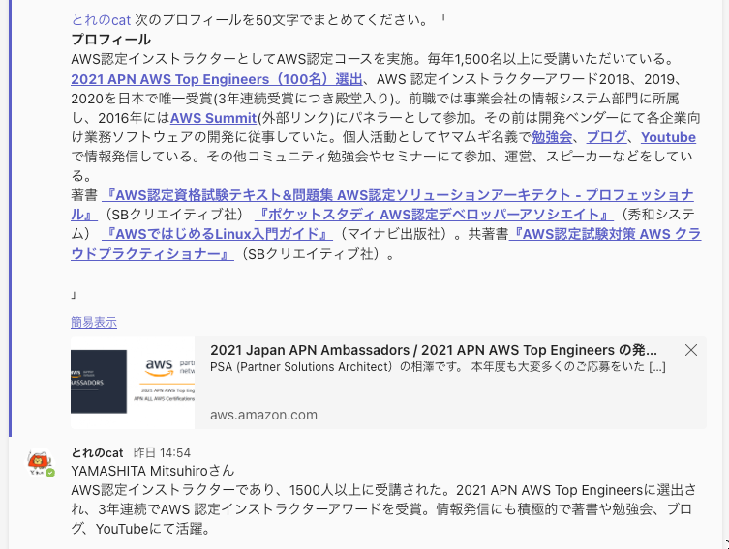Close the link preview card
The image size is (729, 549).
point(691,350)
